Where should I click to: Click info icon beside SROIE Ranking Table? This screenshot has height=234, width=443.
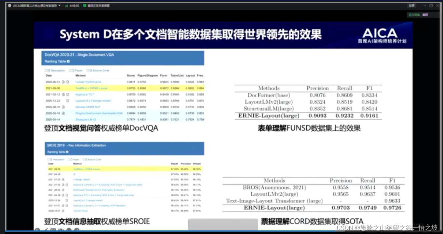tap(67, 152)
